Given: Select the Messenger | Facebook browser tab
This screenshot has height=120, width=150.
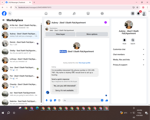Looking at the screenshot, I should (18, 2).
